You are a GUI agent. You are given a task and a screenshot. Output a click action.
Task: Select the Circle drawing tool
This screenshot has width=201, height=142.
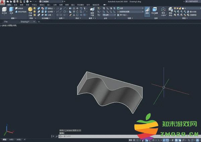point(65,12)
